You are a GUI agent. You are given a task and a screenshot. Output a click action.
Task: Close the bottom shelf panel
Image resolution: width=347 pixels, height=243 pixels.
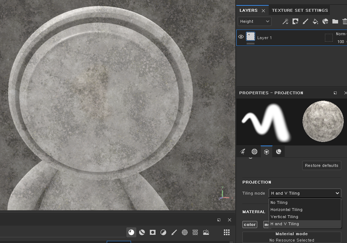230,220
